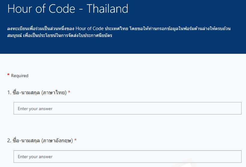Click the Thai name answer field
Screen dimensions: 246x167
point(127,108)
